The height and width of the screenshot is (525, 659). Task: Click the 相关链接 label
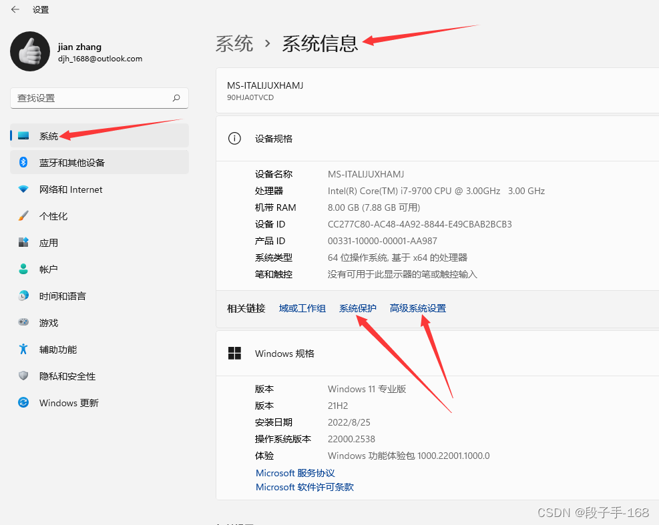[246, 308]
